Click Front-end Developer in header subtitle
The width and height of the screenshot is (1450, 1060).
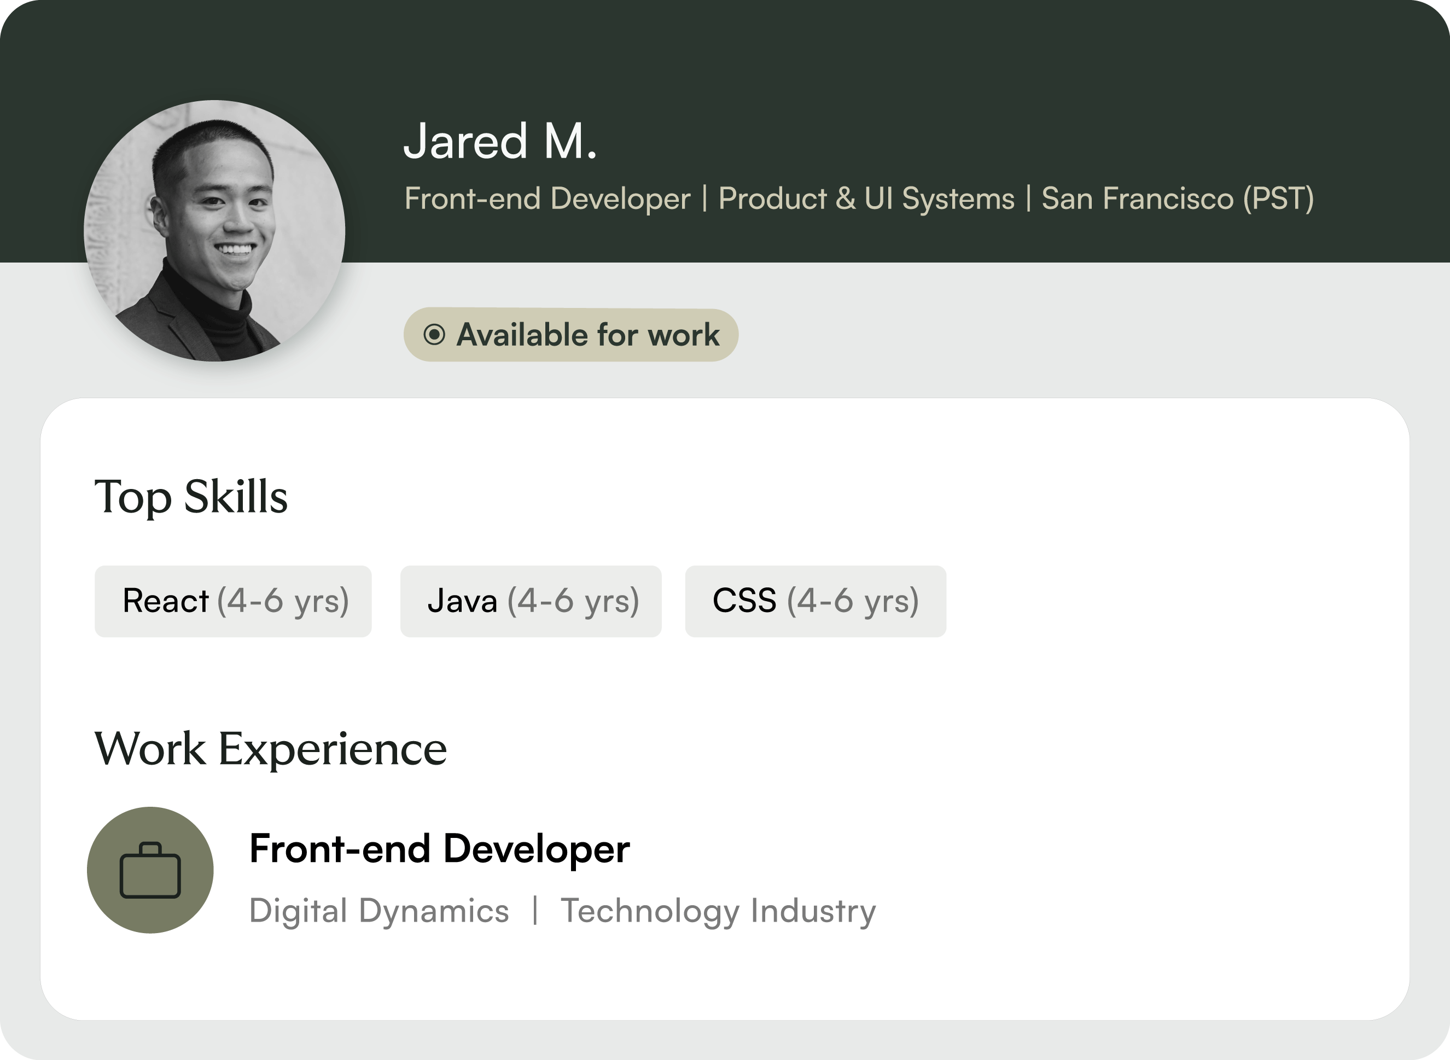(x=548, y=198)
